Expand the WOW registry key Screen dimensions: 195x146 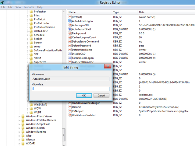(27, 108)
